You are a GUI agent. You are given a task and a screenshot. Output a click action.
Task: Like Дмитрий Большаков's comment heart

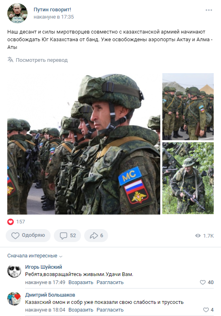pos(206,310)
